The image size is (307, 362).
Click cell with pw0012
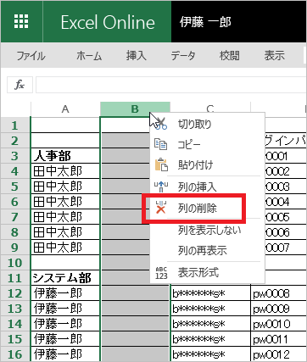(279, 354)
